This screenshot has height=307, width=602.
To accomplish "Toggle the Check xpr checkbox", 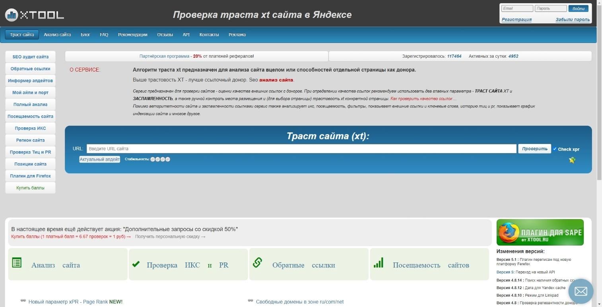I will [555, 149].
